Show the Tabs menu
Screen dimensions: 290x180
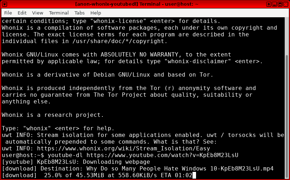pos(79,13)
